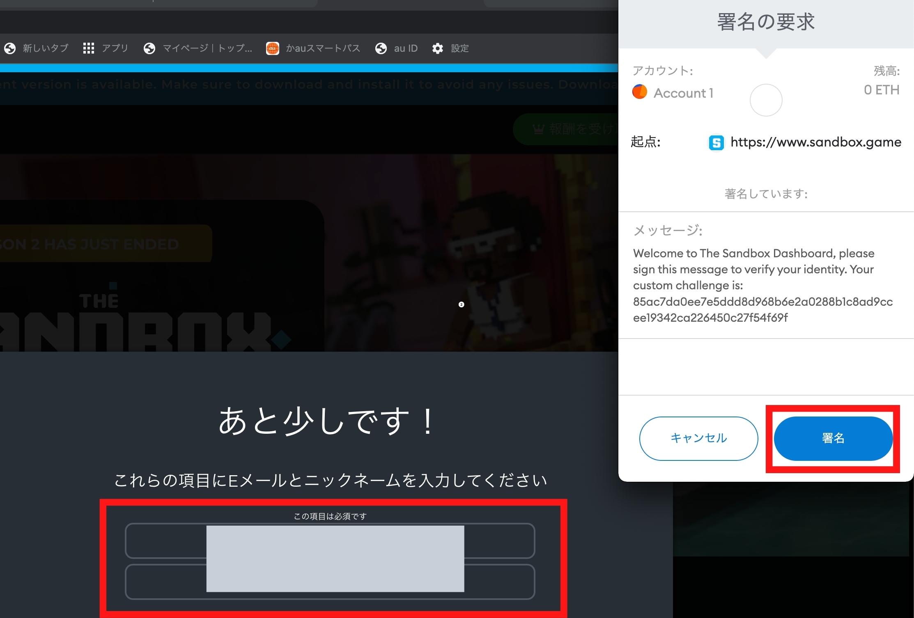Click the orange auスマートパス bookmark icon

point(273,48)
